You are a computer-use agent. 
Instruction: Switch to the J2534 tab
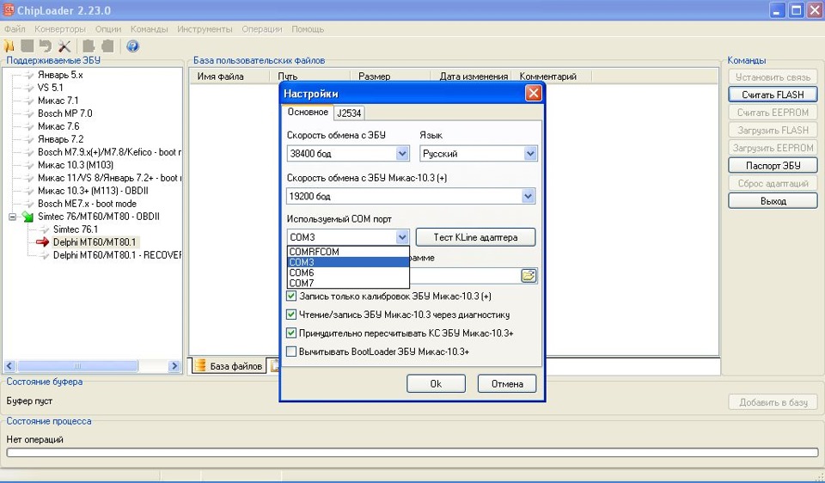pos(349,113)
